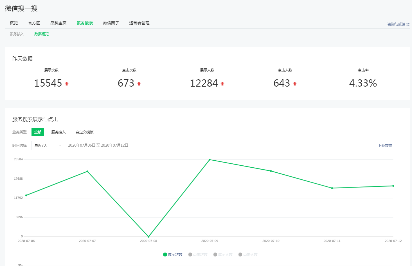Click the red up arrow next to 673

tap(139, 84)
